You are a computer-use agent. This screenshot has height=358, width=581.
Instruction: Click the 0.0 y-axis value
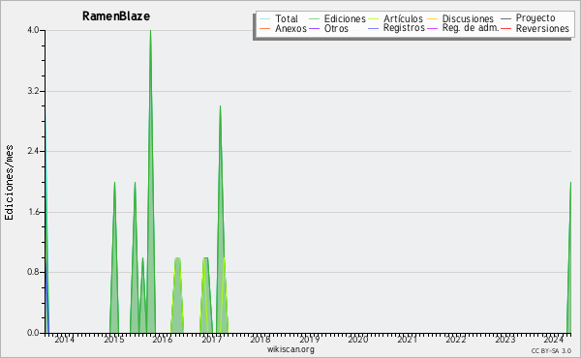33,333
